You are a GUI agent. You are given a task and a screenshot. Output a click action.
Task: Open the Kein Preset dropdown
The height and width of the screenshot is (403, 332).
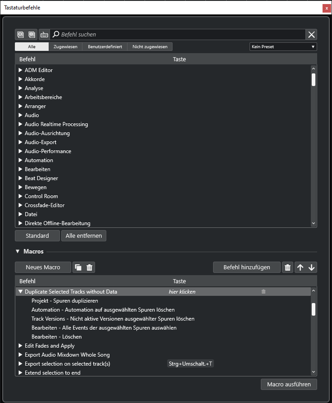click(x=283, y=47)
